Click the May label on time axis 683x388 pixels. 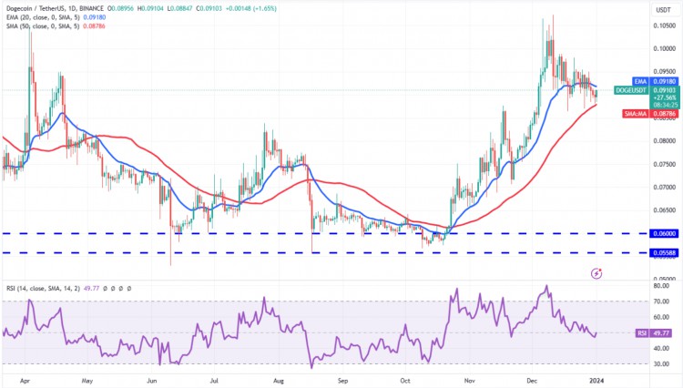pyautogui.click(x=87, y=381)
